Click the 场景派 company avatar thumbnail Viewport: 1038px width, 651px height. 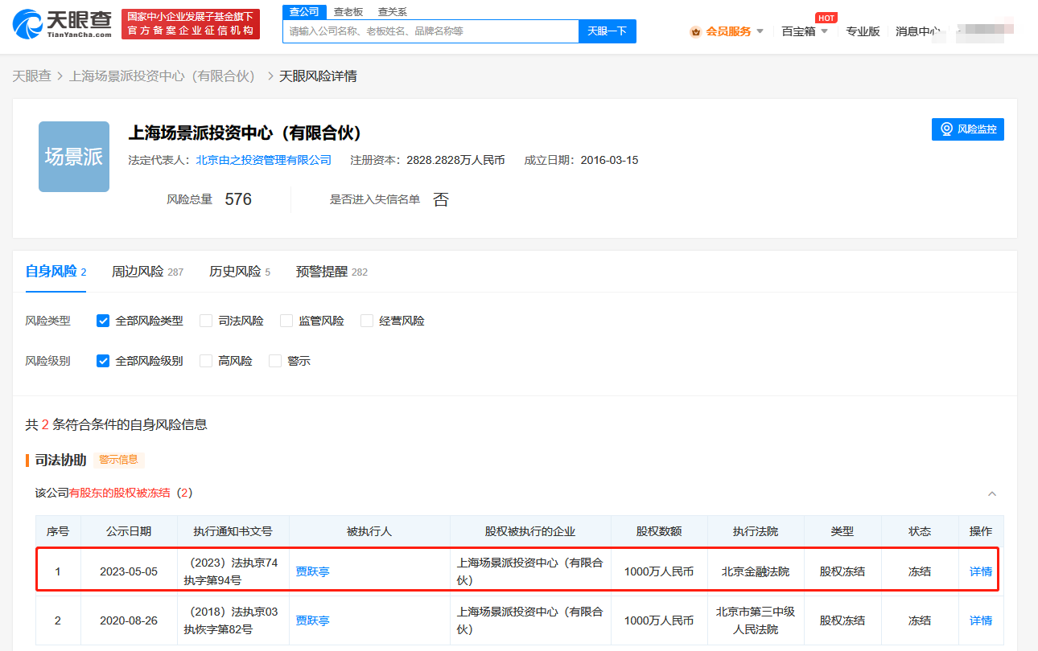pyautogui.click(x=74, y=157)
